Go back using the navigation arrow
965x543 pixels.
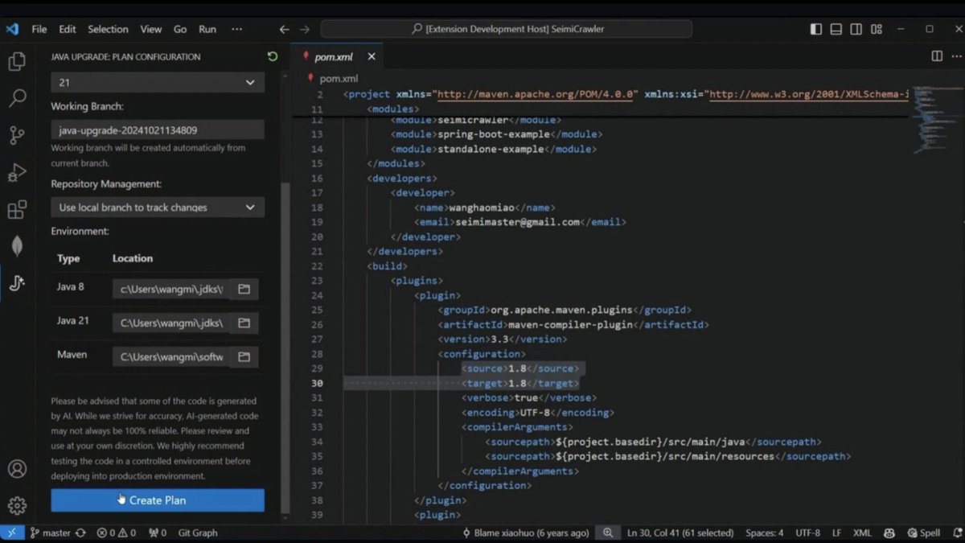click(x=284, y=29)
